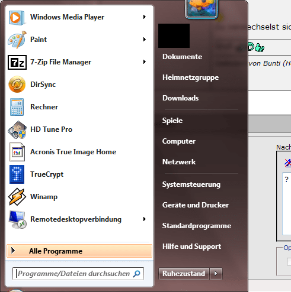Expand Paint recent files arrow
Viewport: 291px width, 292px height.
pyautogui.click(x=145, y=40)
